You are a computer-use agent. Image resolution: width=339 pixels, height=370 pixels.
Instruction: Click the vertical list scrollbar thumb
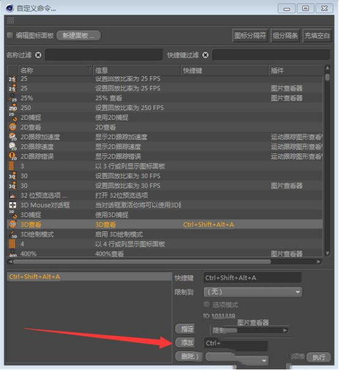pyautogui.click(x=327, y=77)
